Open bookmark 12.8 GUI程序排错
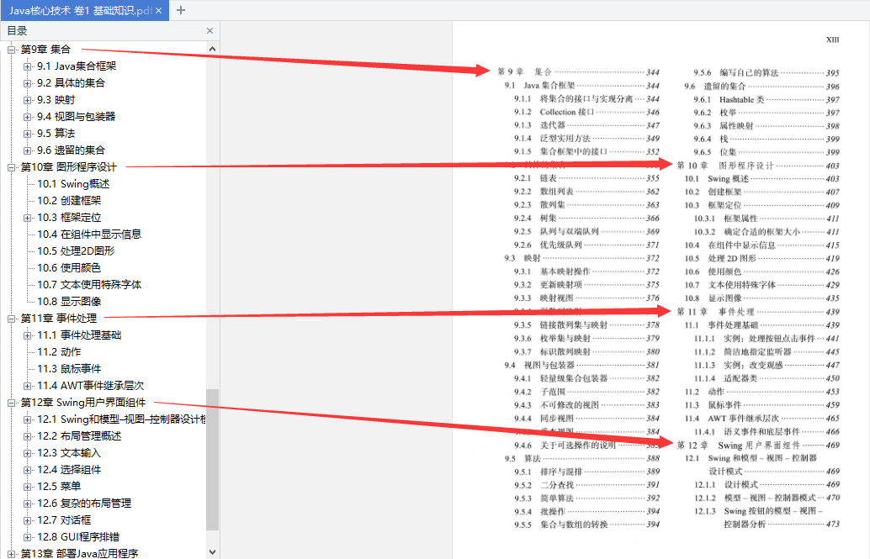Image resolution: width=870 pixels, height=559 pixels. pyautogui.click(x=78, y=537)
